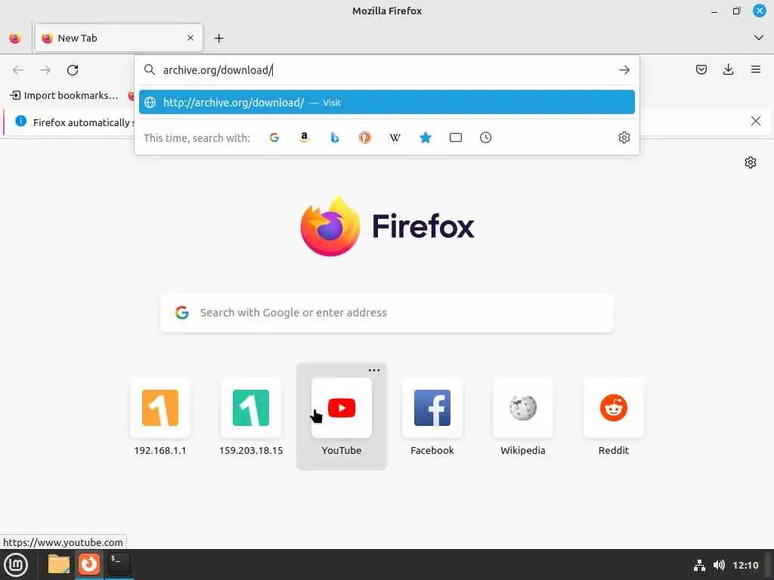Search this time with Bing icon
The image size is (774, 580).
click(335, 137)
